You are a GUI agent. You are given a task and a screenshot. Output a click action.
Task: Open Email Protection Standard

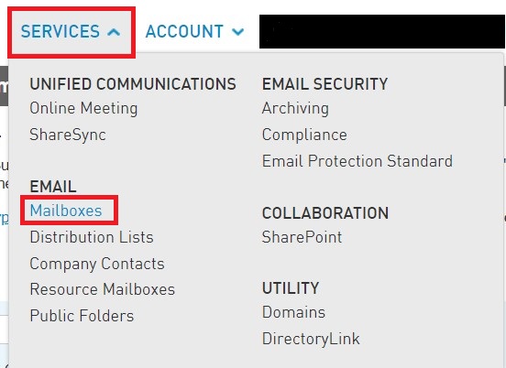357,161
